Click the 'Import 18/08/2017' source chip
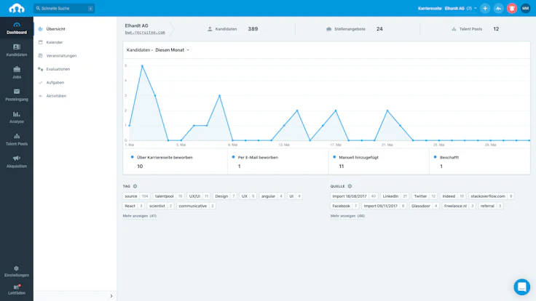Image resolution: width=536 pixels, height=301 pixels. pos(354,196)
